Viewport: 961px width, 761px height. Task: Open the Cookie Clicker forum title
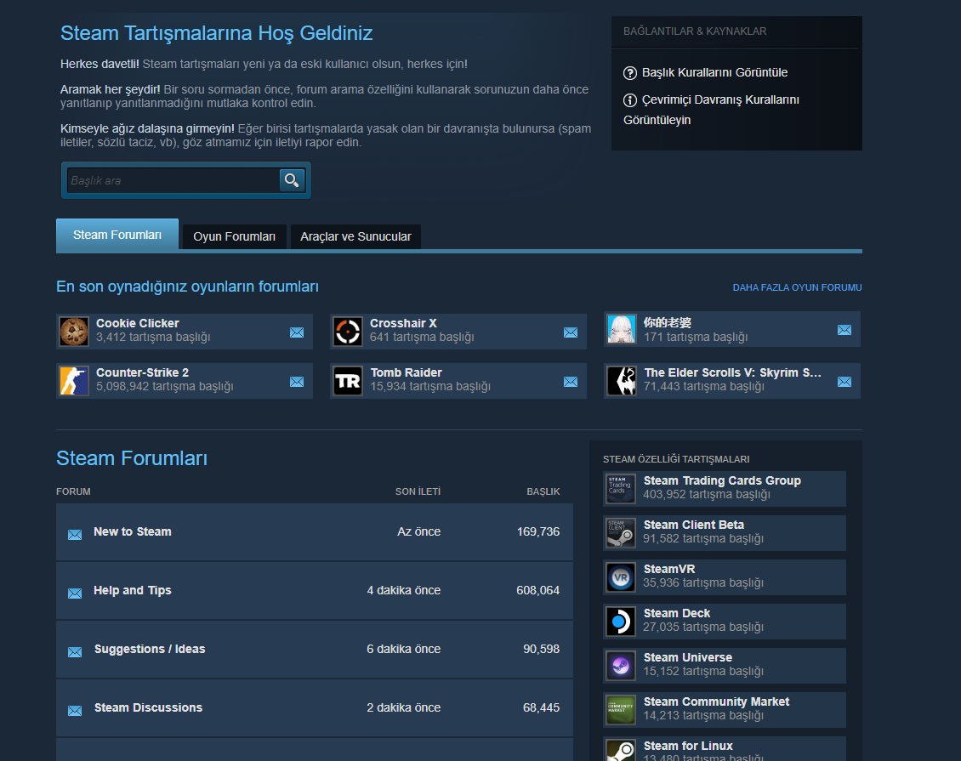tap(137, 323)
